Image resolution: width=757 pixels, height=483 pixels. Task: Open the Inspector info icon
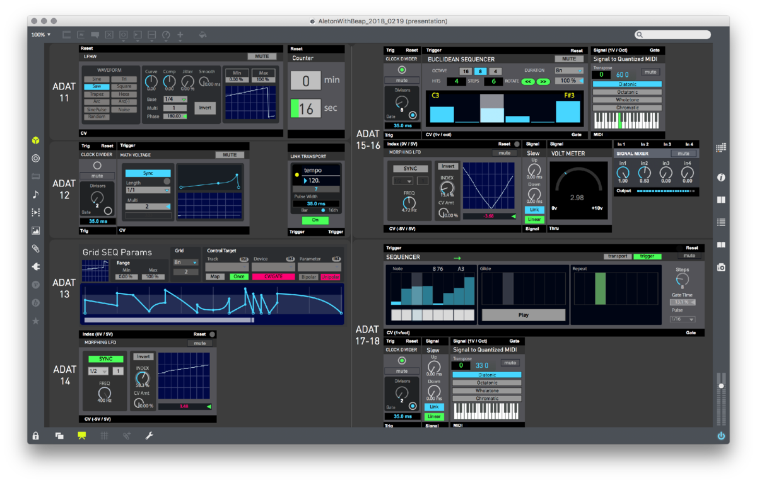[x=721, y=178]
